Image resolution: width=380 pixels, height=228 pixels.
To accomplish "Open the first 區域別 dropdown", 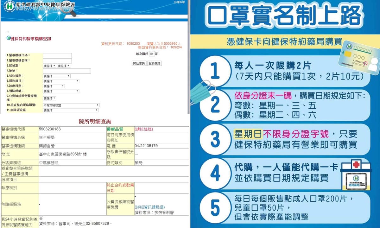I will [49, 66].
